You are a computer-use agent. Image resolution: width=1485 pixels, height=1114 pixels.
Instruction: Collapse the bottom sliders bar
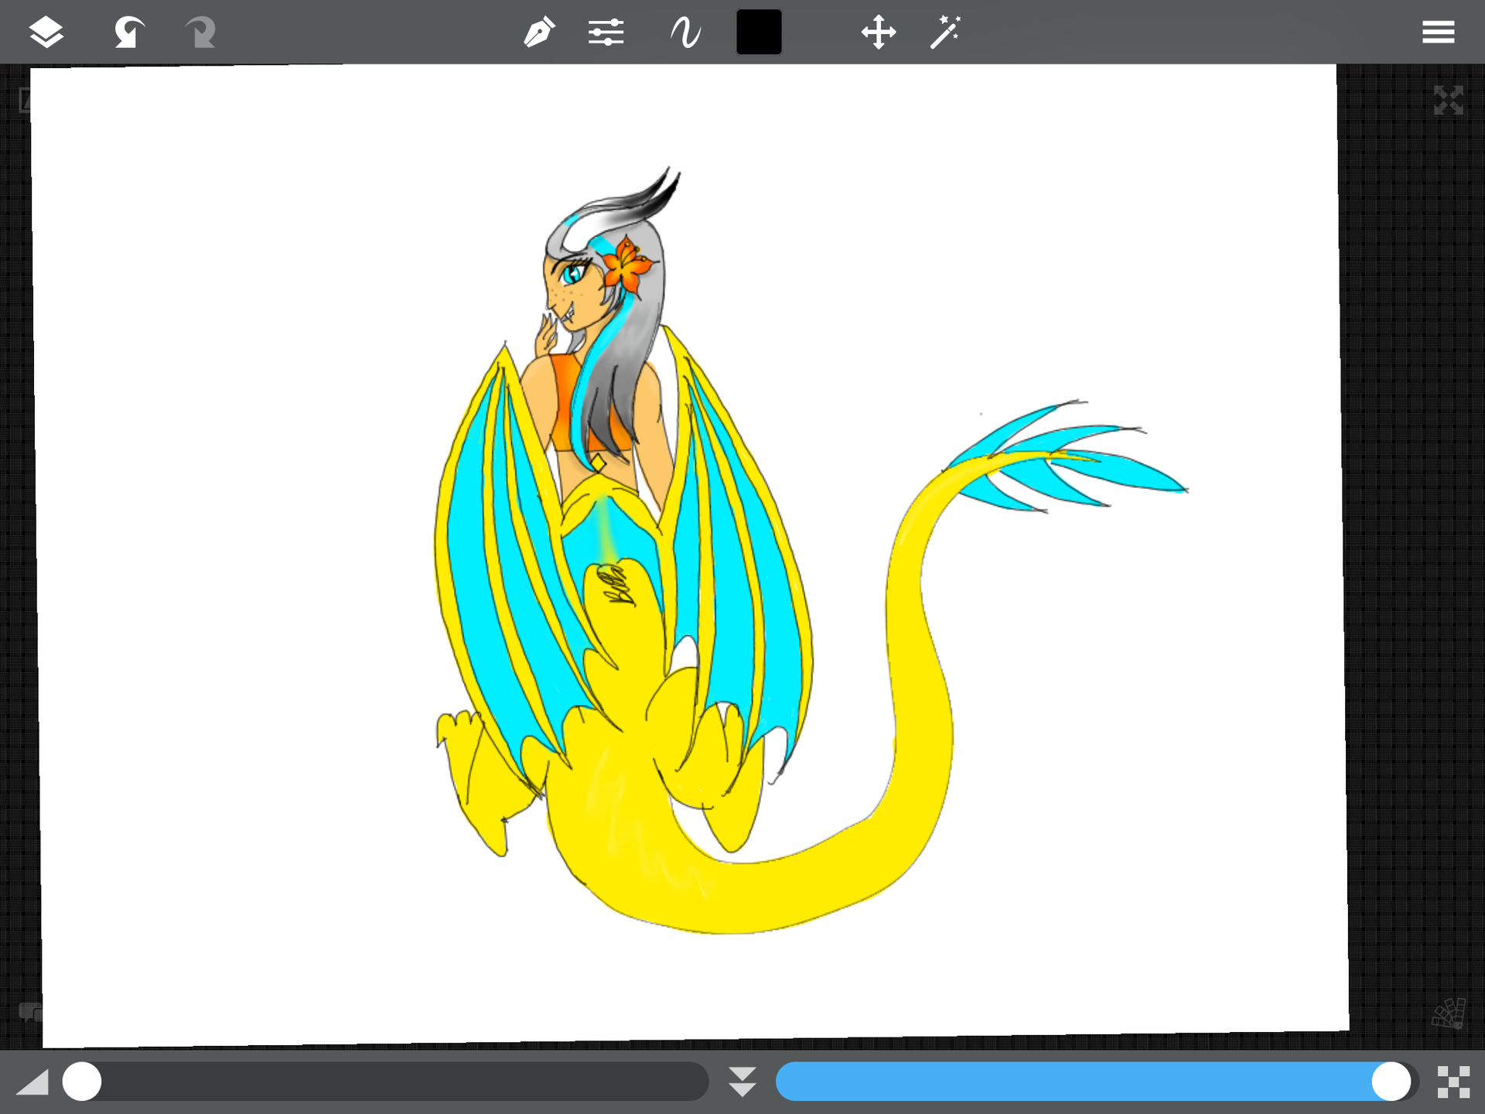pos(742,1082)
